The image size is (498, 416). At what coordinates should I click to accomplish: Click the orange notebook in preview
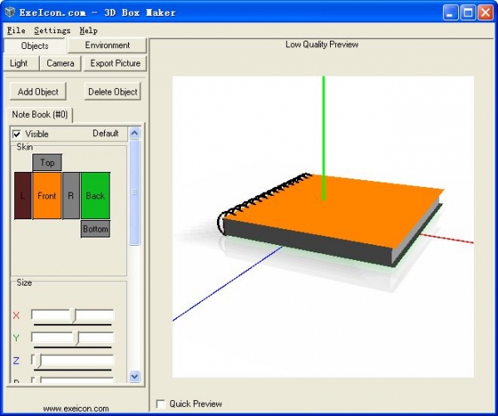pos(330,219)
